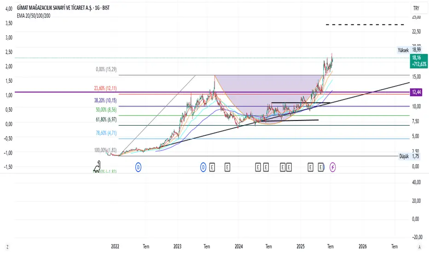Open the first E earnings marker after Tem 2023
This screenshot has width=429, height=253.
[x=212, y=167]
